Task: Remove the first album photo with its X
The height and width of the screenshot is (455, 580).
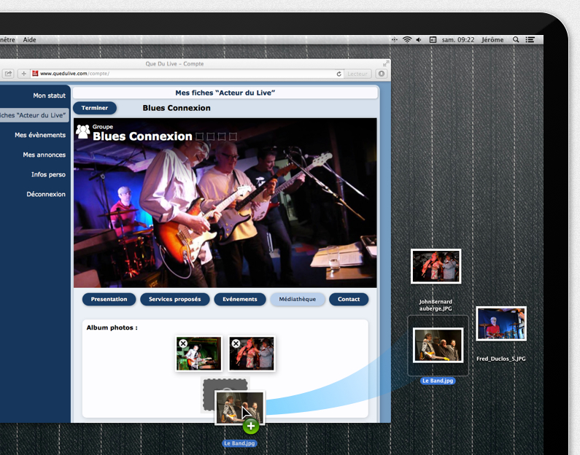Action: pos(182,343)
